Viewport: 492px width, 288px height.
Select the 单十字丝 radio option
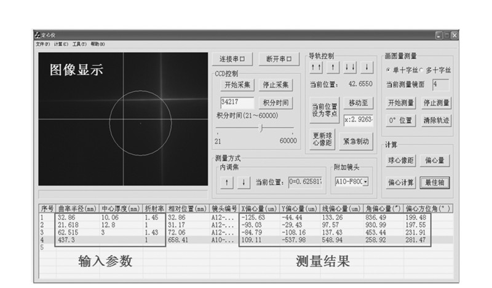[x=388, y=70]
